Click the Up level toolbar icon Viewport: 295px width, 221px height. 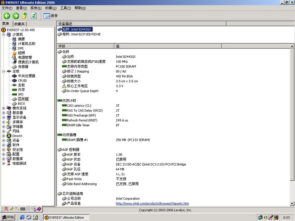pyautogui.click(x=25, y=16)
